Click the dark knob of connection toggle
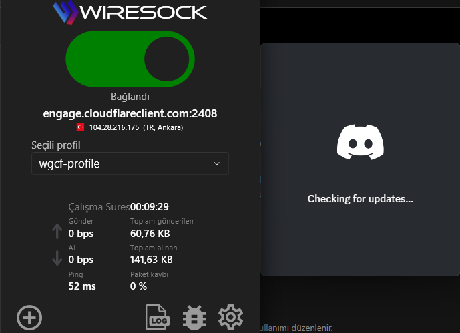 [167, 59]
